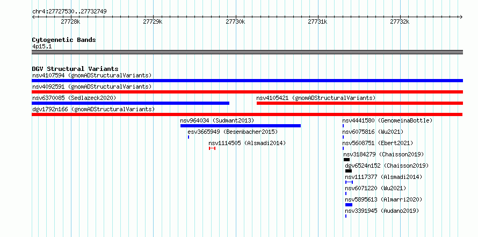Click the dgv1792n166 red variant bar

tap(247, 114)
